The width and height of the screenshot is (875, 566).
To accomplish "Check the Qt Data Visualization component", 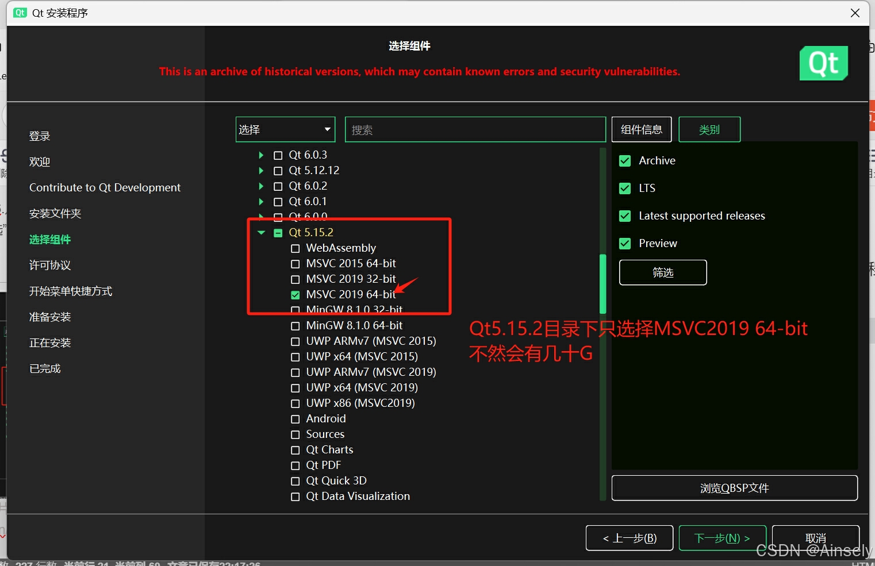I will (x=295, y=496).
